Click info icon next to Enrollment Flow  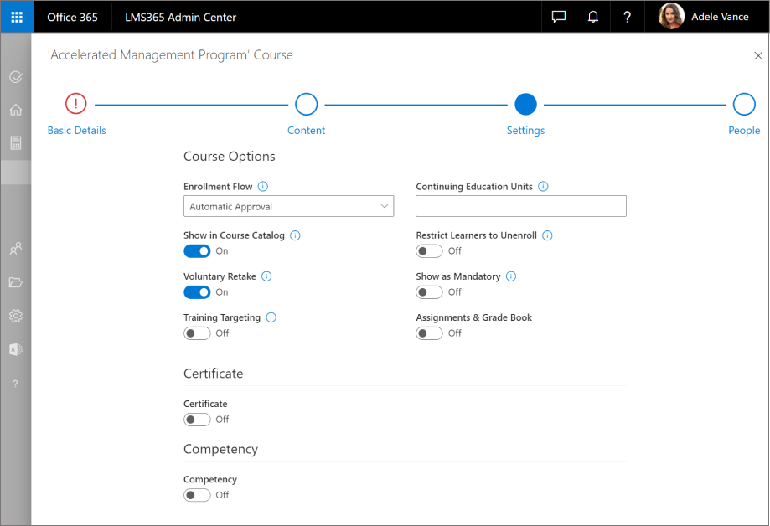pos(263,187)
